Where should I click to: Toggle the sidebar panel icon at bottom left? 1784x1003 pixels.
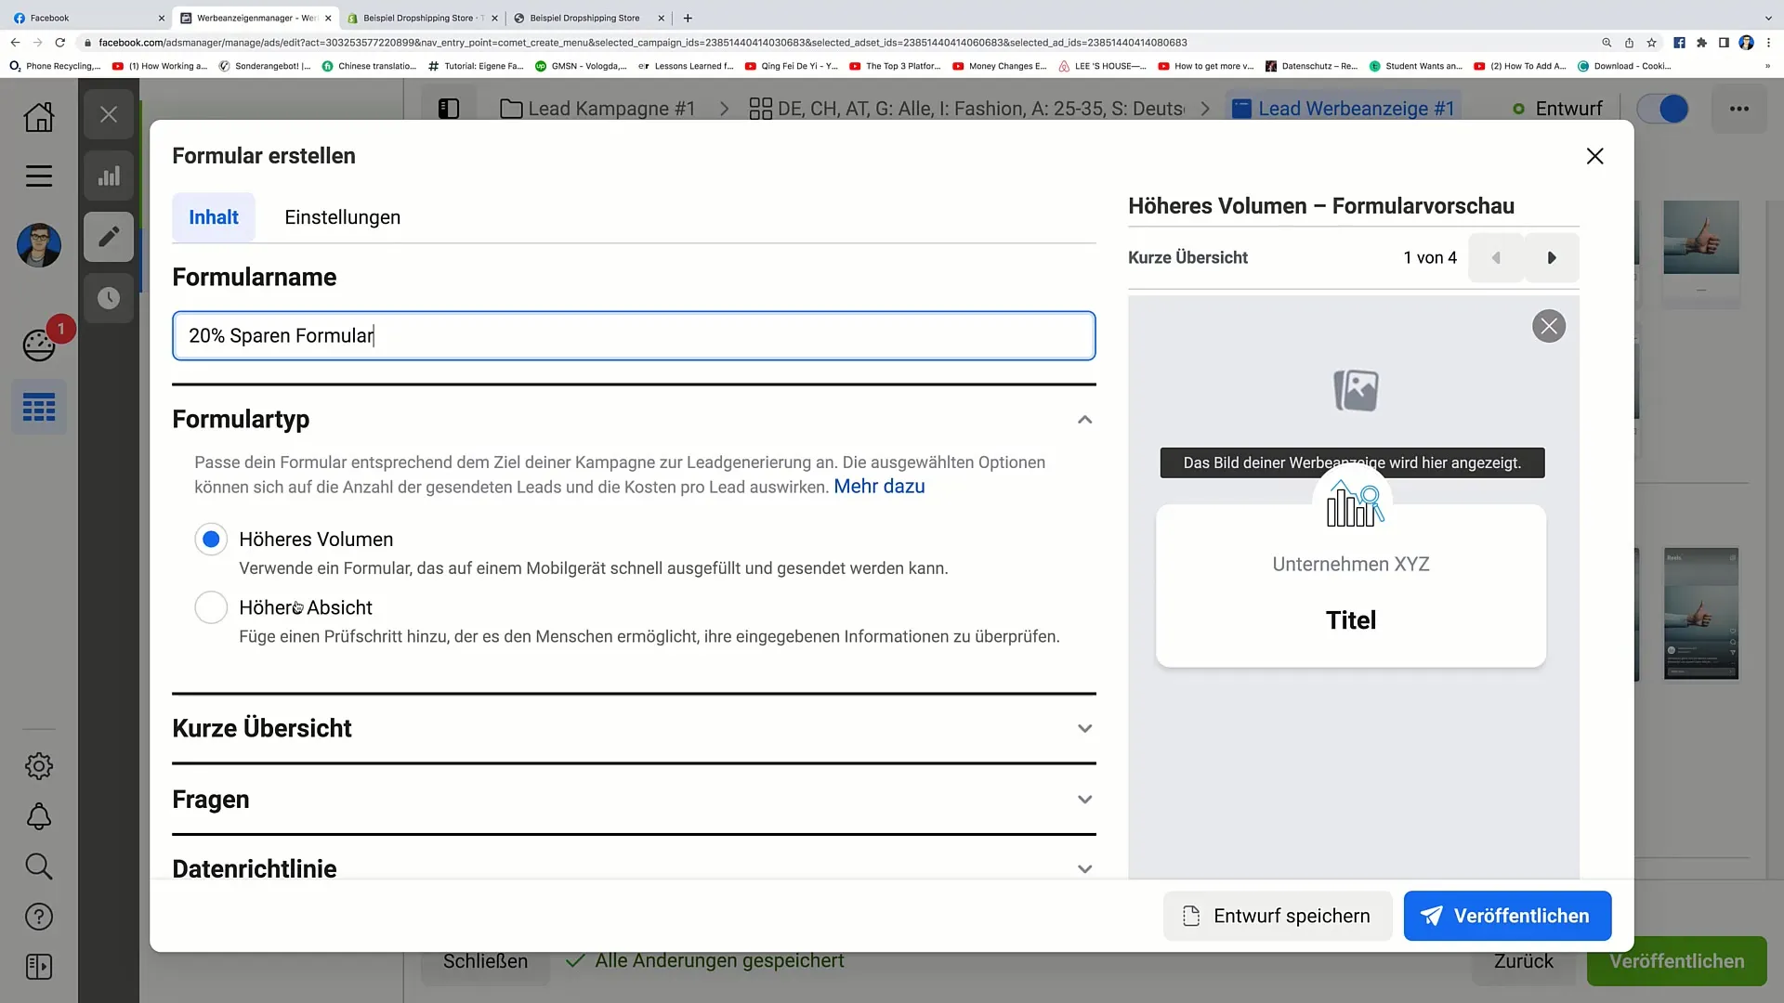tap(39, 967)
